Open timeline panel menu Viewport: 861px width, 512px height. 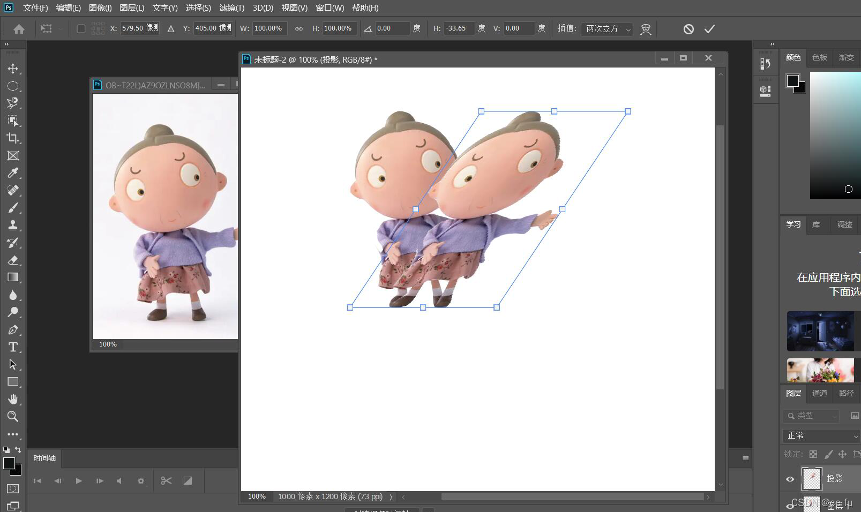click(x=745, y=458)
